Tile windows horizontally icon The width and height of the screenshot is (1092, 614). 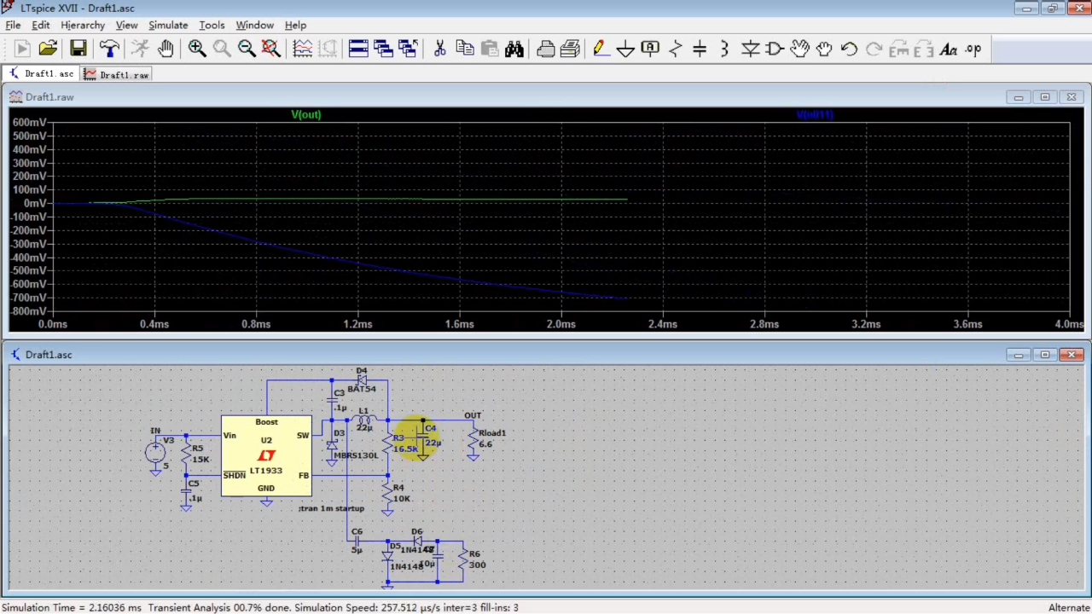click(x=358, y=49)
